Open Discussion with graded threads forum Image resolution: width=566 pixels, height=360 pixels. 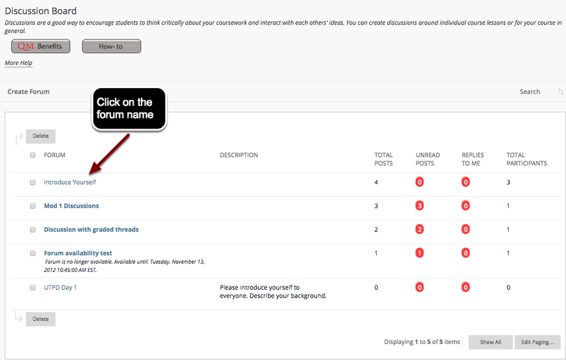[x=91, y=229]
